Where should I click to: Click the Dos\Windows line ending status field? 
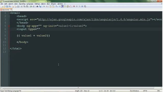(134, 91)
